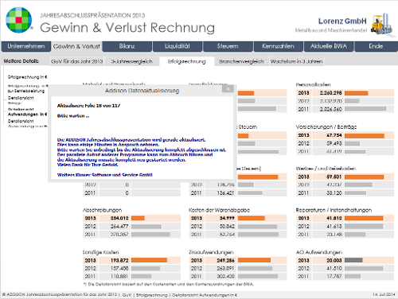Viewport: 398px width, 299px height.
Task: Click Reparaturen 2013 value 41.812
Action: tap(334, 218)
